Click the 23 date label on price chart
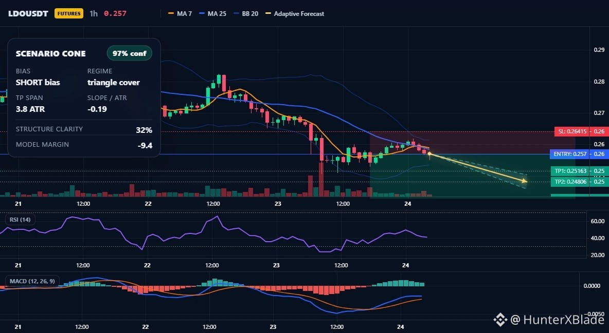This screenshot has height=333, width=609. click(278, 204)
